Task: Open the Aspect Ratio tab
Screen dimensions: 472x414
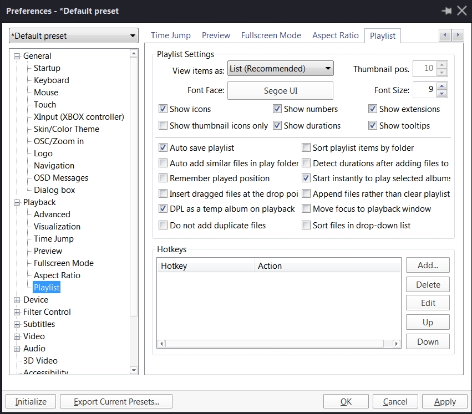Action: (335, 35)
